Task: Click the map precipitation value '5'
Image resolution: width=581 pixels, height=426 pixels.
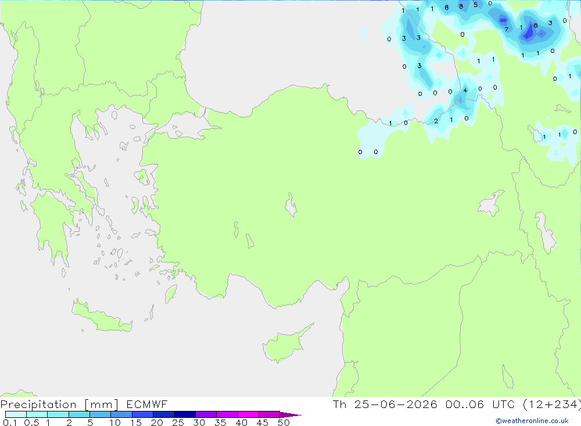Action: (476, 5)
